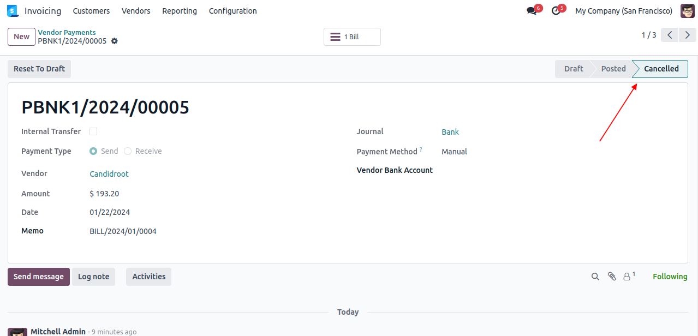Click the Mitchell Admin user avatar
The width and height of the screenshot is (698, 336).
click(687, 11)
